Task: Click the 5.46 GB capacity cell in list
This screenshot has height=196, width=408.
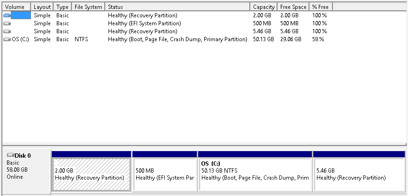Action: click(x=262, y=31)
